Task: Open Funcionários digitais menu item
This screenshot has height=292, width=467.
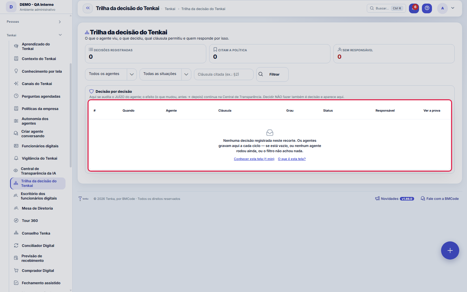Action: click(38, 146)
